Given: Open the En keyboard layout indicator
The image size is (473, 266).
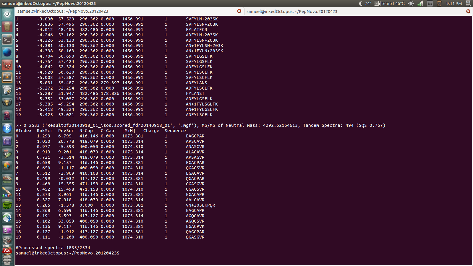Looking at the screenshot, I should coord(430,4).
